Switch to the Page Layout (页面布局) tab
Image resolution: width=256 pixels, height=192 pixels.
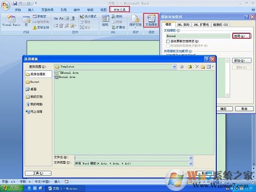point(48,10)
